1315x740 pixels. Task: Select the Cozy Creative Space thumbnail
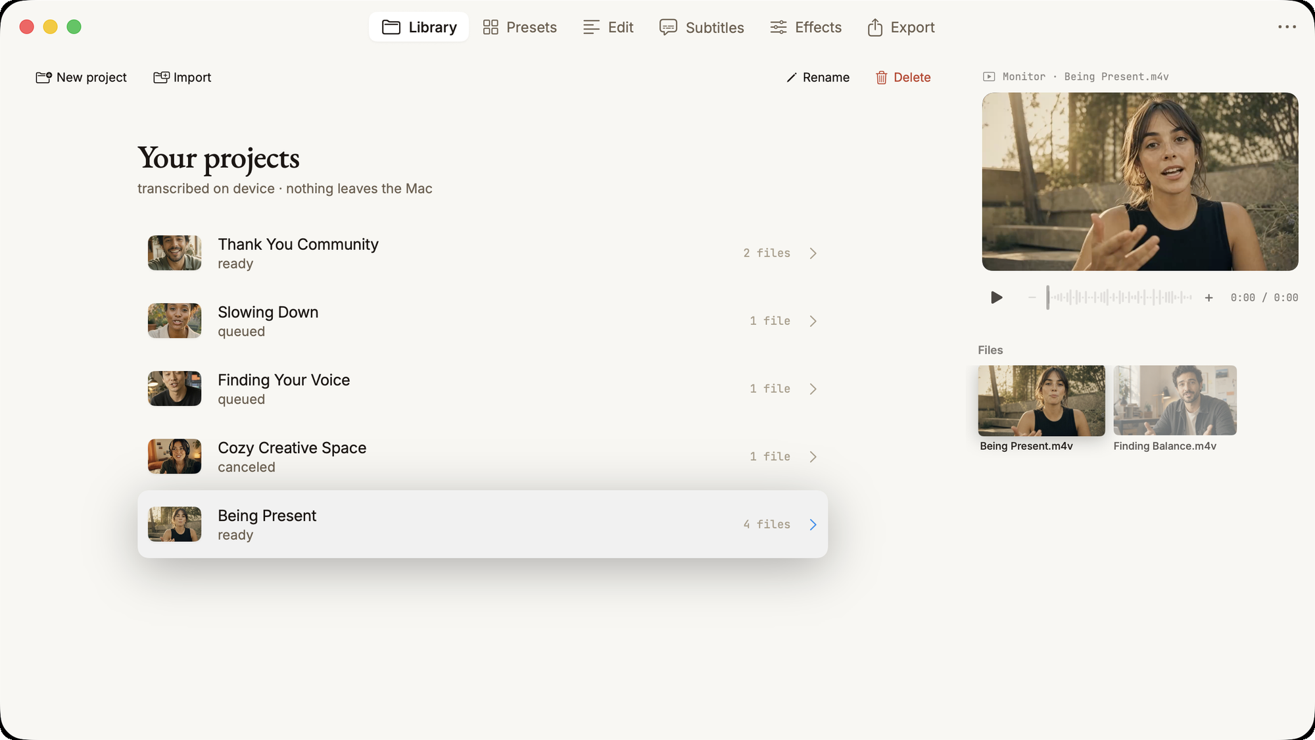(x=174, y=456)
